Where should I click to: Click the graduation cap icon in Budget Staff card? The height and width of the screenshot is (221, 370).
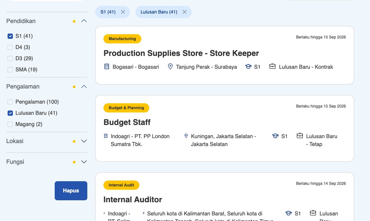coord(275,136)
